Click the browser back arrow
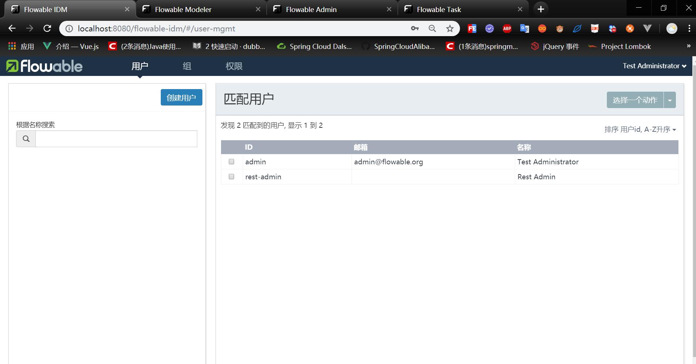696x364 pixels. [x=12, y=28]
